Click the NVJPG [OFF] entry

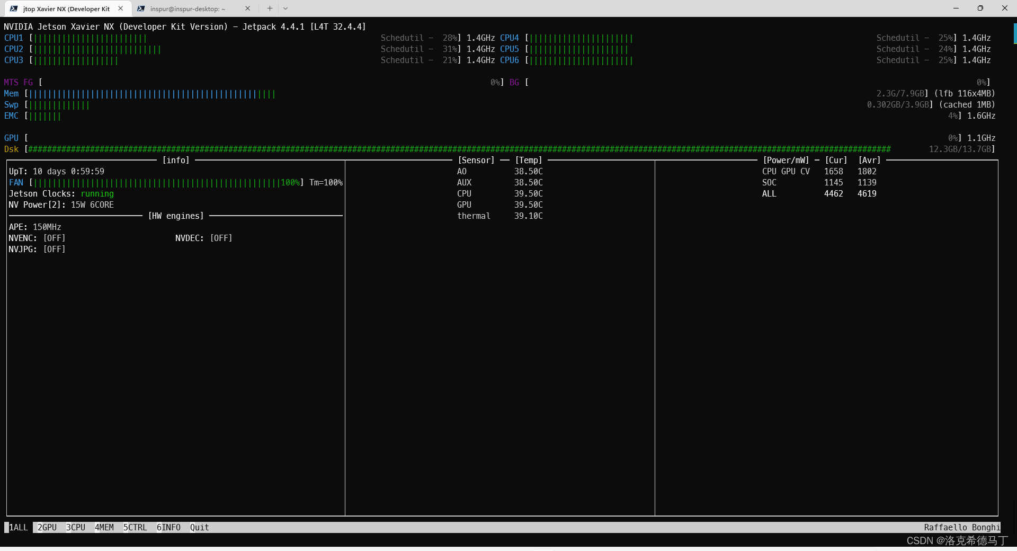[x=37, y=250]
